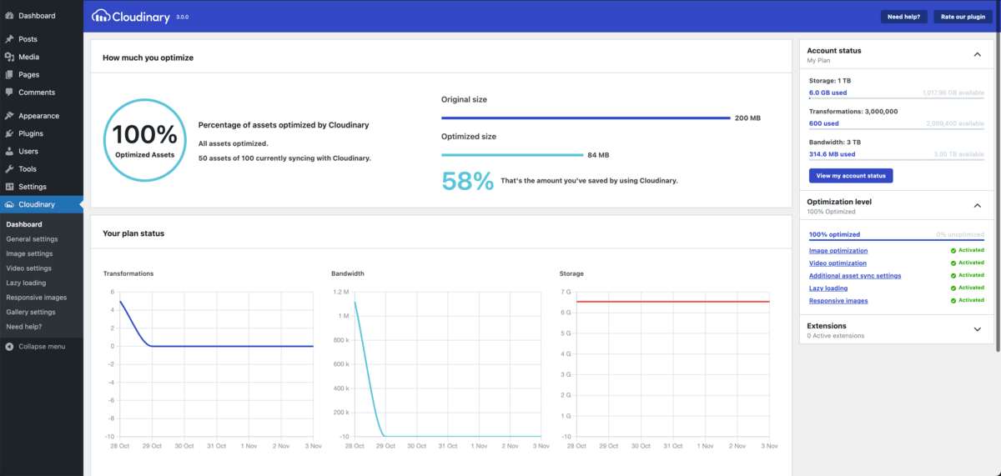
Task: Click the Settings sliders icon
Action: click(9, 186)
